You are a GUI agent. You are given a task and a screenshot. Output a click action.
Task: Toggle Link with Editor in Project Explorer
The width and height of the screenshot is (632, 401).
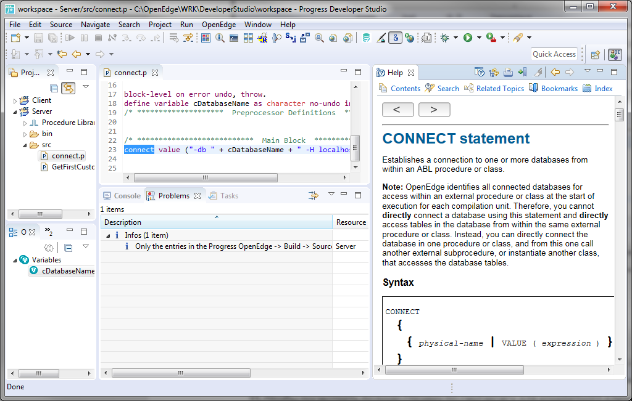click(69, 87)
